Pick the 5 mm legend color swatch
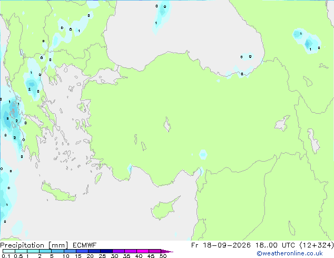Viewport: 334px width, 258px height. [57, 251]
